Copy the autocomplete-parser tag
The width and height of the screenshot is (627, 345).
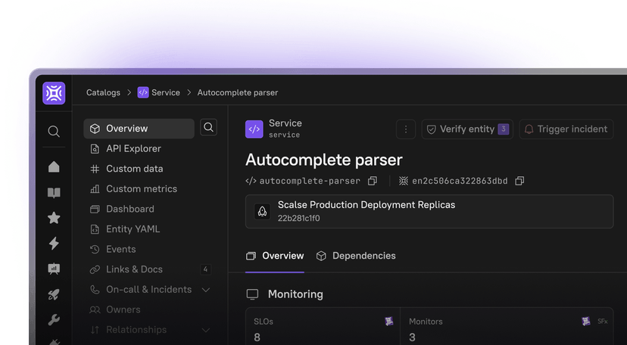tap(373, 181)
